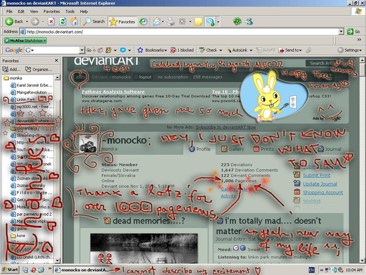Click the Mail envelope icon
This screenshot has width=366, height=275.
point(157,22)
